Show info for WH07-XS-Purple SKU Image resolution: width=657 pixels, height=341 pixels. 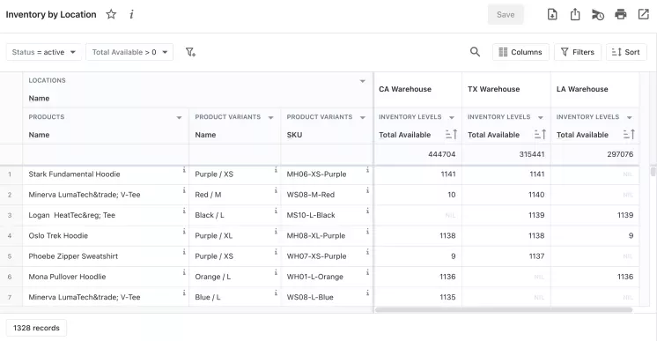[x=367, y=252]
